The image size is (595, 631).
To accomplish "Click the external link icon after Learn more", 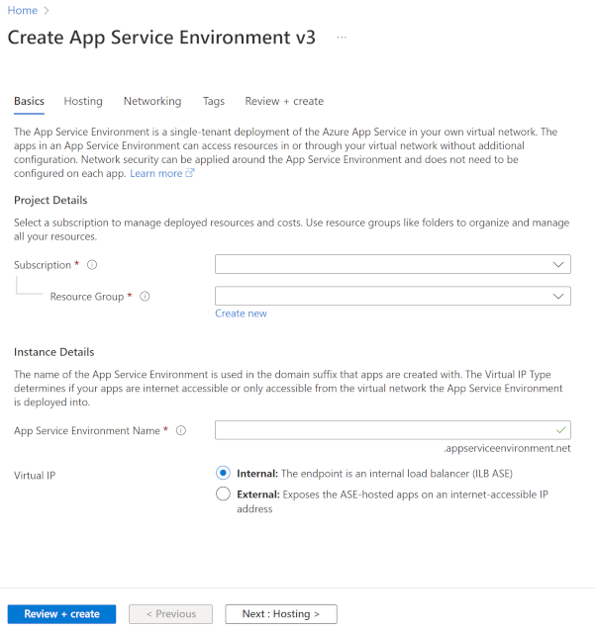I will click(190, 173).
